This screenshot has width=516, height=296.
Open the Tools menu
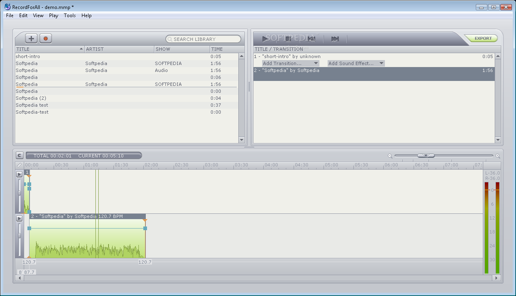tap(70, 16)
